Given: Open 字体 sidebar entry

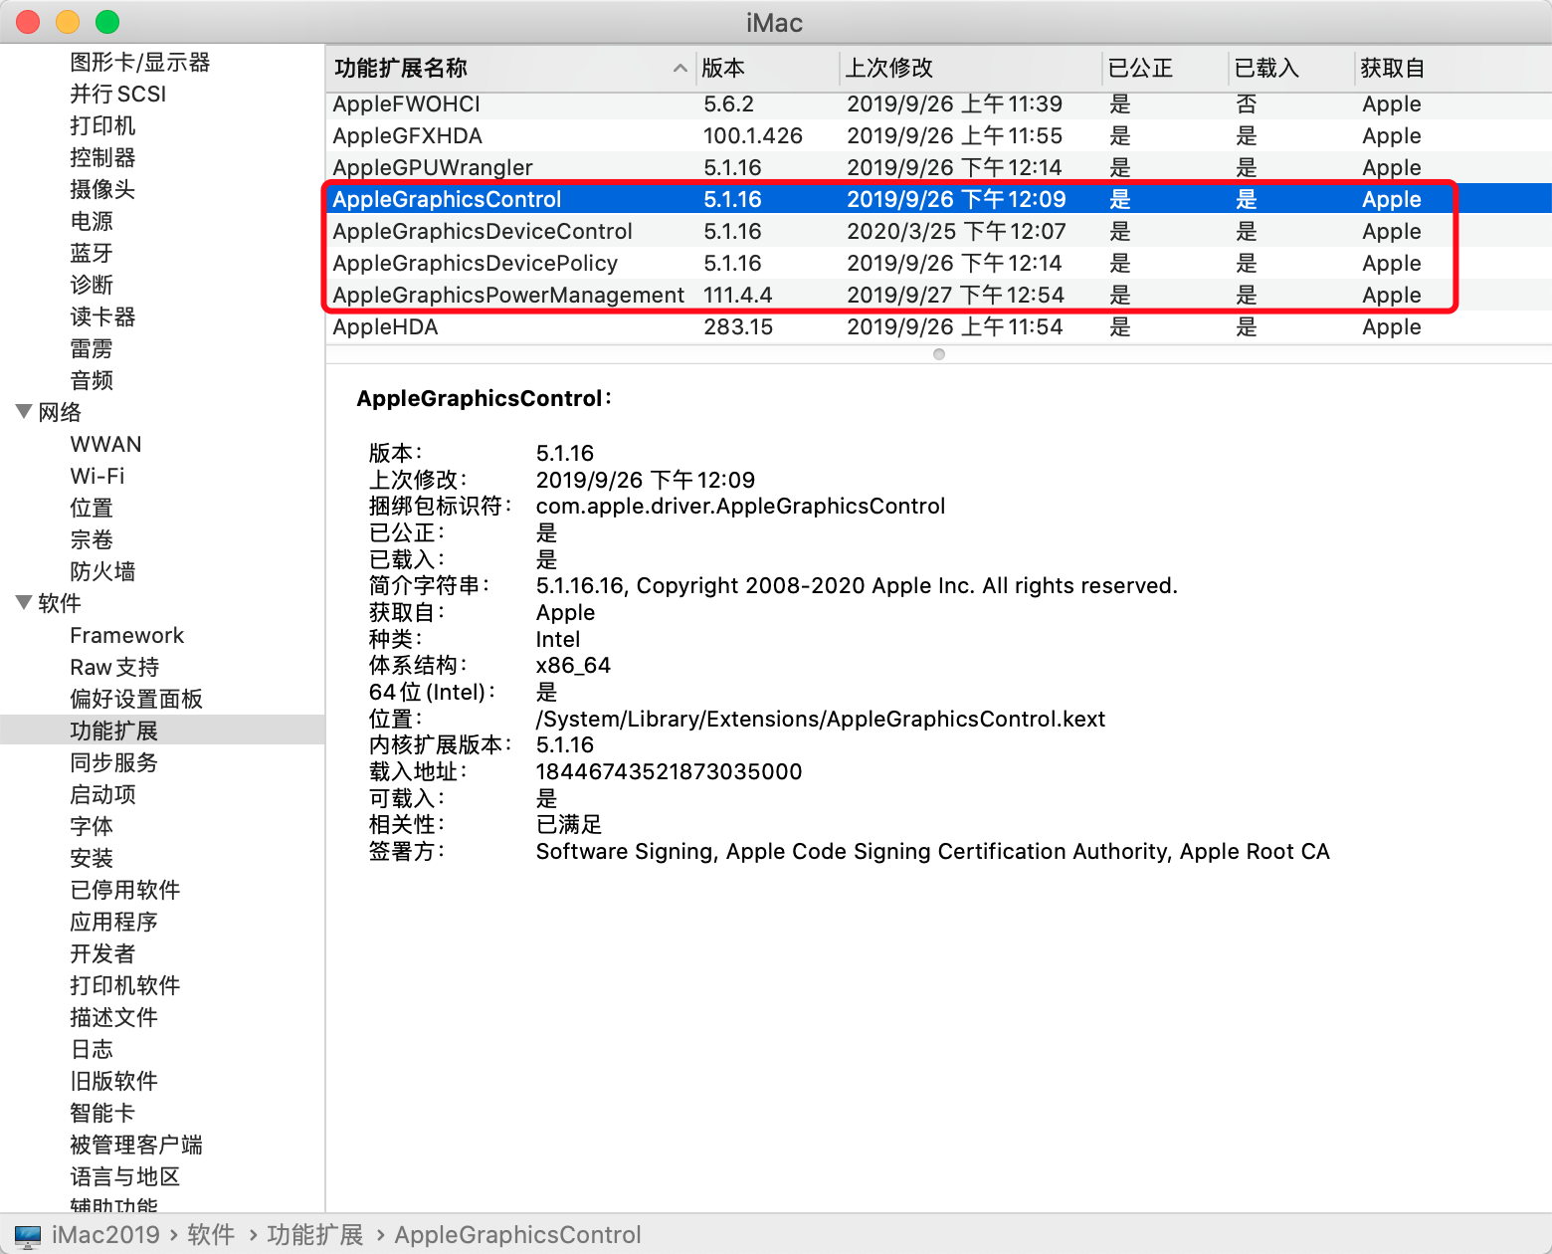Looking at the screenshot, I should 92,826.
